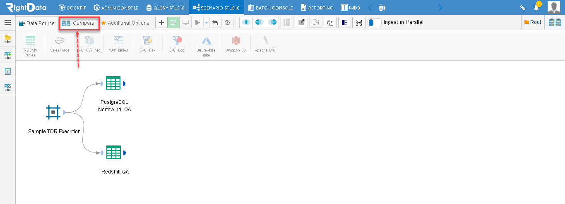Select Apache Drill data source
The height and width of the screenshot is (204, 565).
(265, 44)
